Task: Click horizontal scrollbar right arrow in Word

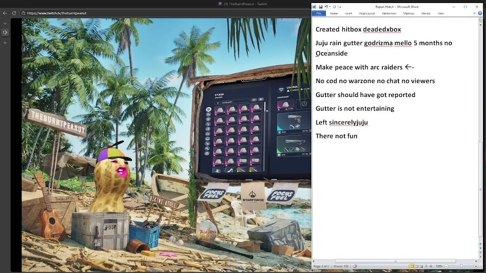Action: [x=476, y=261]
